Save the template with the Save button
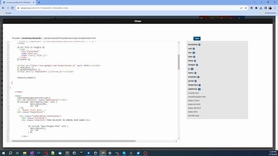 (197, 39)
